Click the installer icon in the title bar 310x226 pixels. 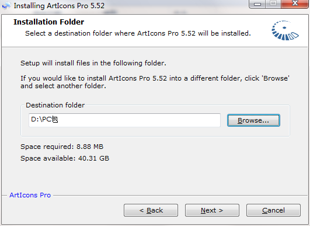(x=6, y=6)
